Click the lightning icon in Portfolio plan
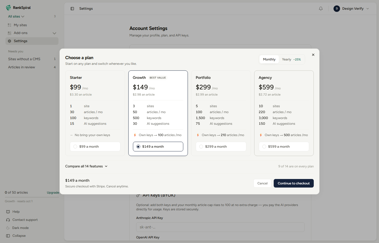 (x=198, y=135)
